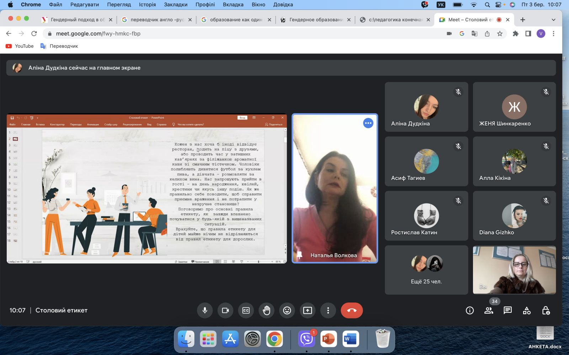Share this page icon in address bar
Screen dimensions: 569x355
tap(487, 33)
